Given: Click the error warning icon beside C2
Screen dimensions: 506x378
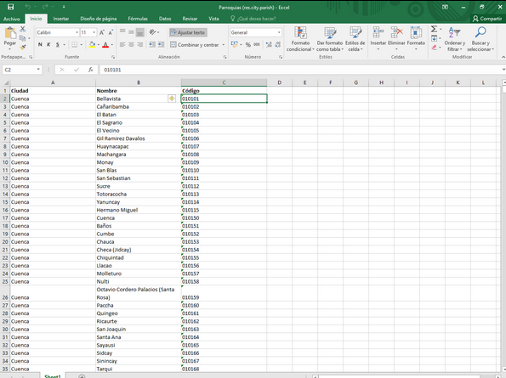Looking at the screenshot, I should (x=172, y=99).
